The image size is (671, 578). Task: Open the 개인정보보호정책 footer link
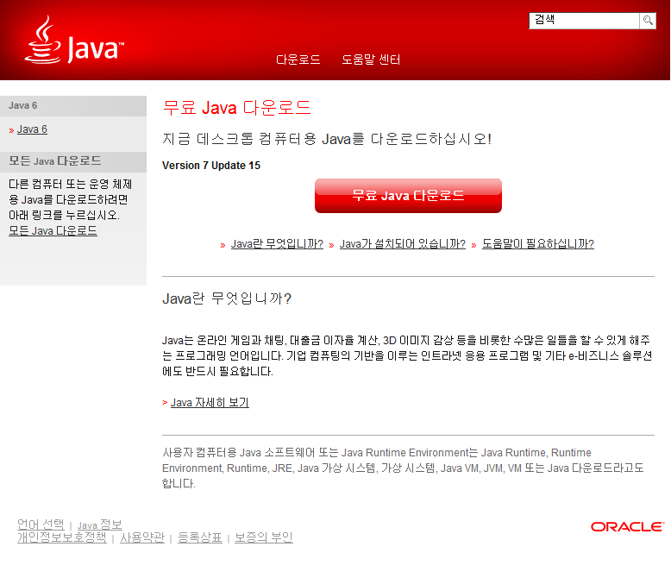point(61,537)
